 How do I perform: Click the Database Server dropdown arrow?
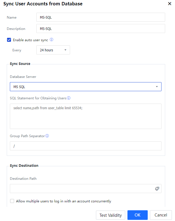157,87
